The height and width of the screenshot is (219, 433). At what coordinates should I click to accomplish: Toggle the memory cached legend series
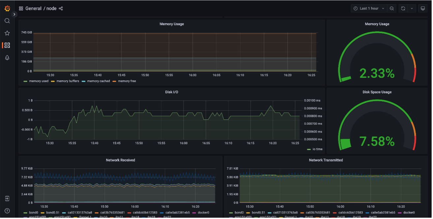coord(98,81)
